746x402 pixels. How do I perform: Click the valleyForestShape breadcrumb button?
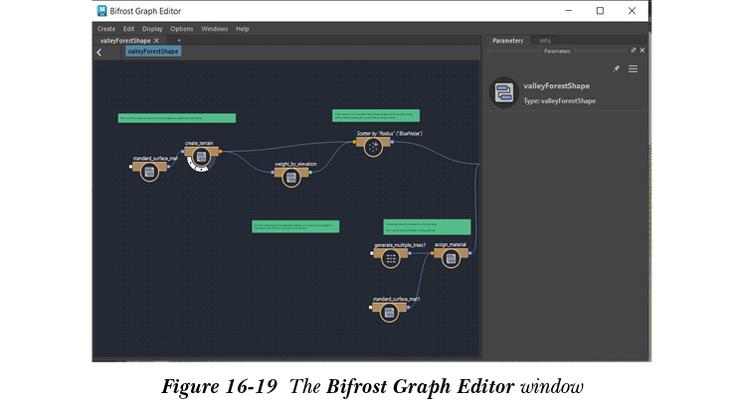click(153, 52)
